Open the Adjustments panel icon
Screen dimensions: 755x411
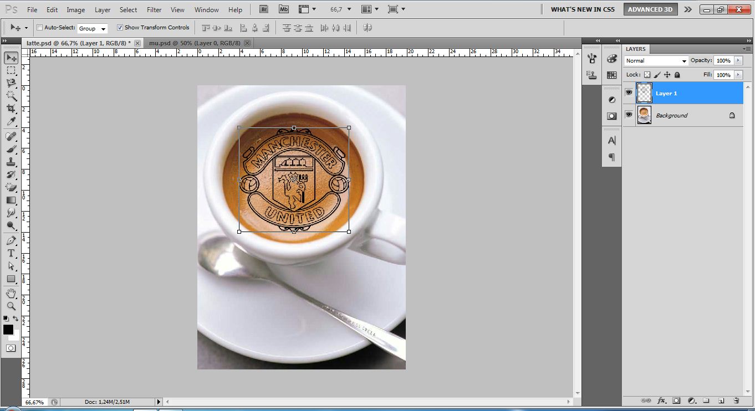[611, 100]
